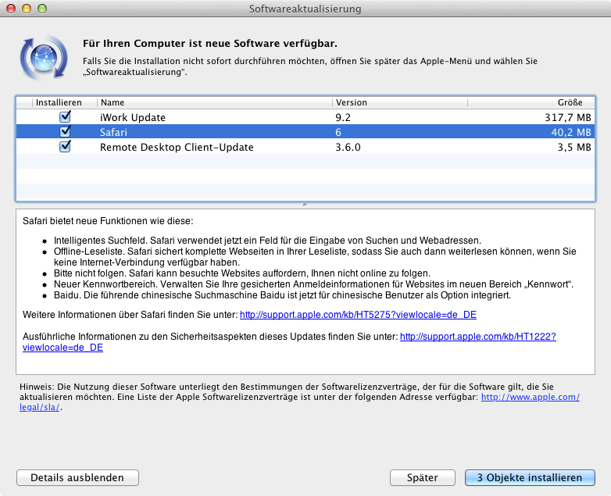Click the 317,7 MB size value
Image resolution: width=611 pixels, height=496 pixels.
(x=568, y=117)
